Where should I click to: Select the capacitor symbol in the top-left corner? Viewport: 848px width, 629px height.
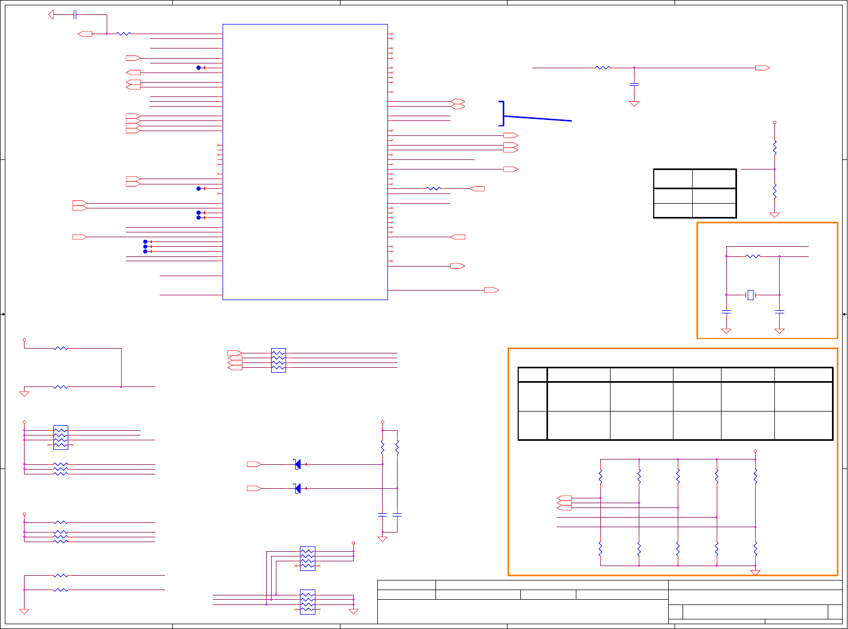coord(75,15)
